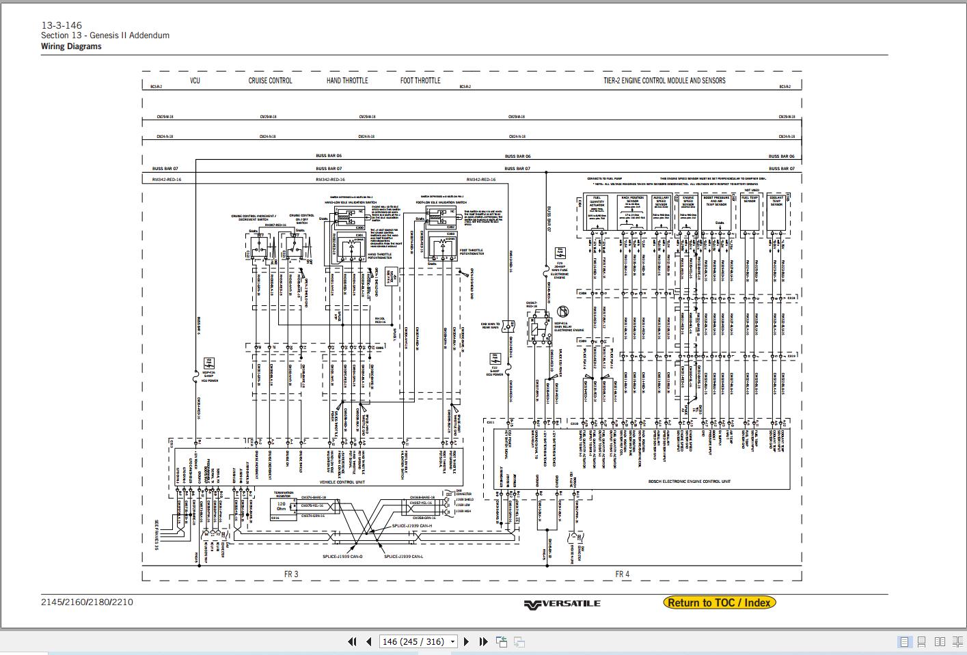
Task: Click the Hand Throttle Potentiometer label
Action: point(380,256)
